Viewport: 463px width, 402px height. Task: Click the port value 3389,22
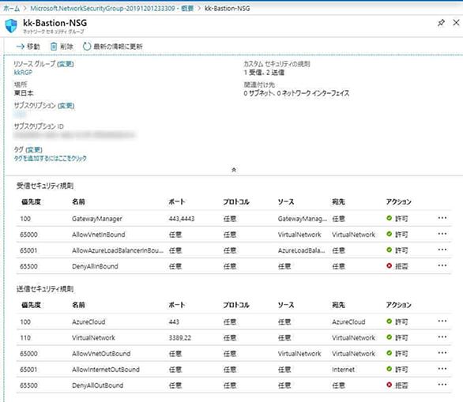(180, 338)
